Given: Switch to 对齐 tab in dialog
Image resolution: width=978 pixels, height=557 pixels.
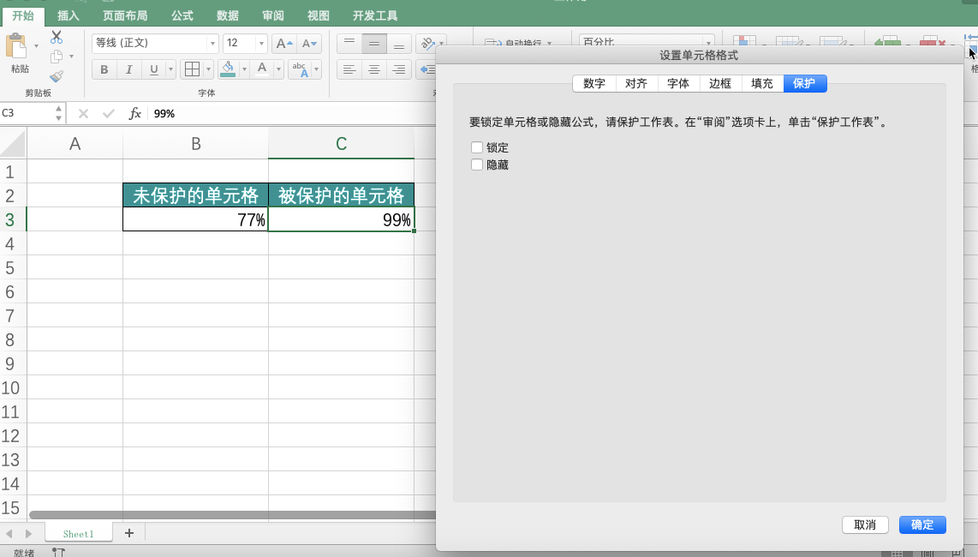Looking at the screenshot, I should tap(636, 84).
